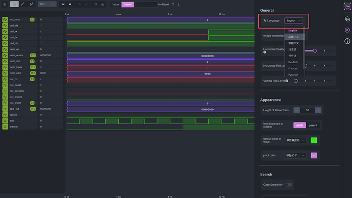The image size is (352, 198).
Task: Click the green default wave color swatch
Action: (314, 140)
